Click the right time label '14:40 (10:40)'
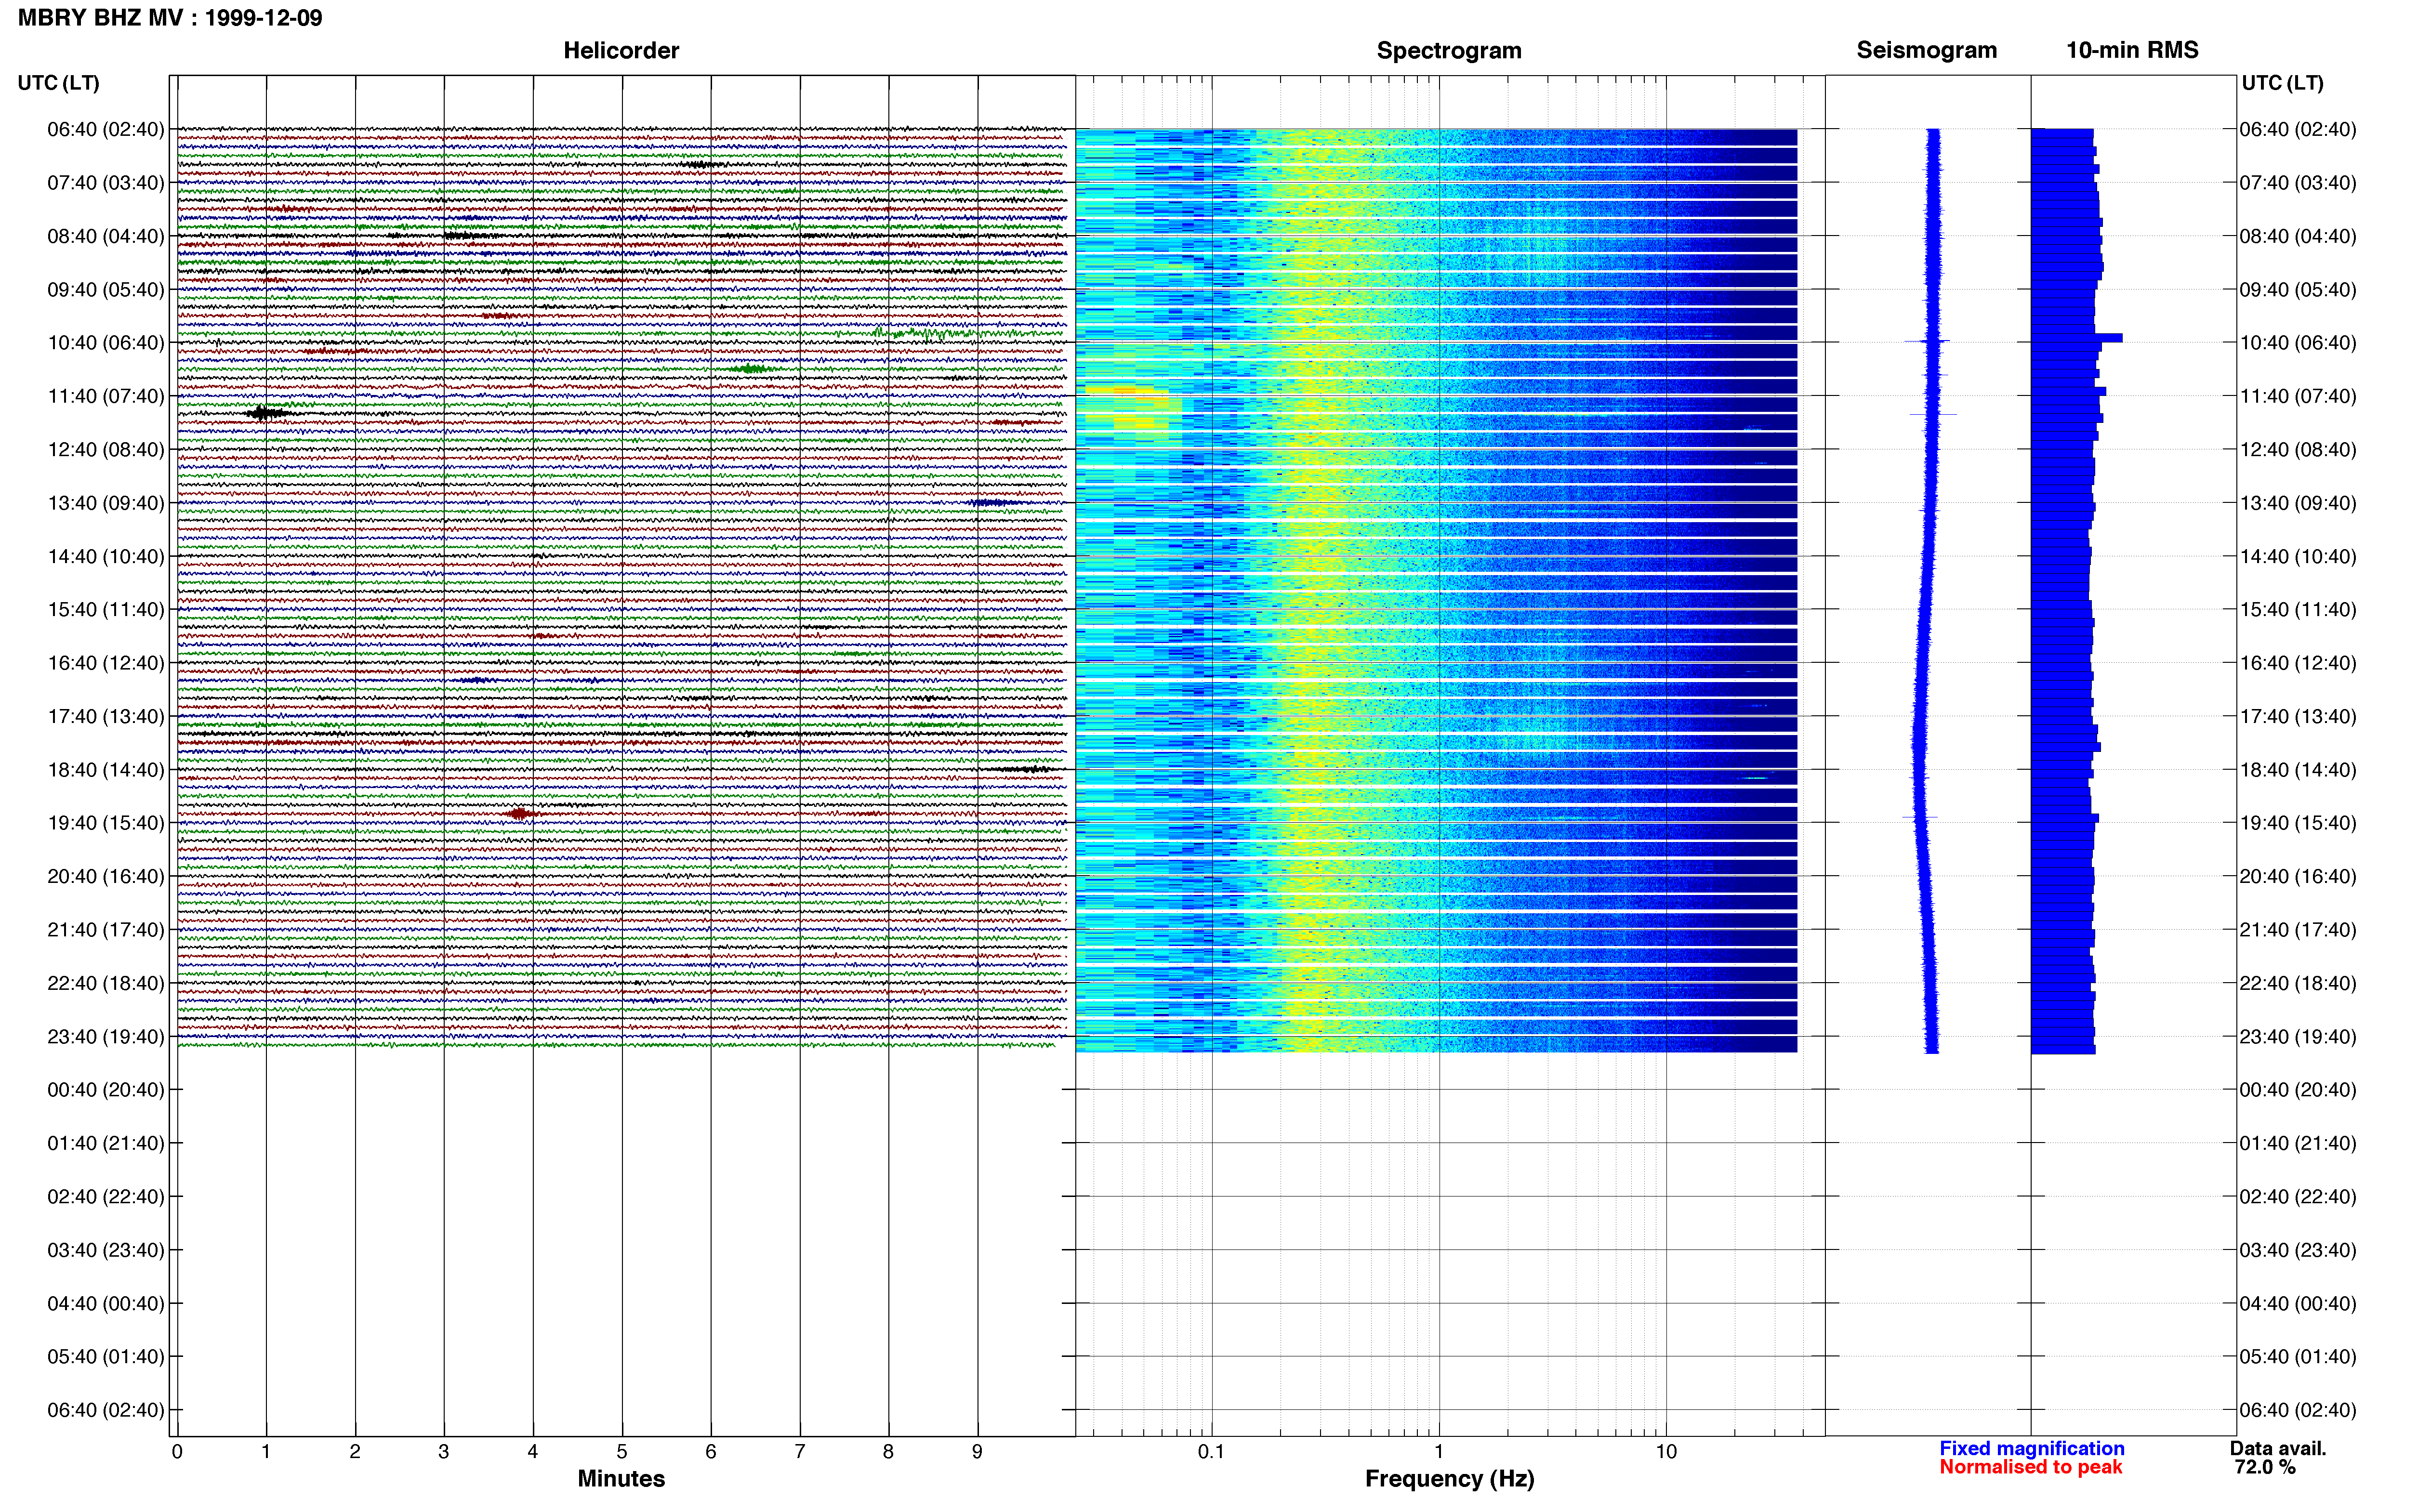 [2298, 556]
